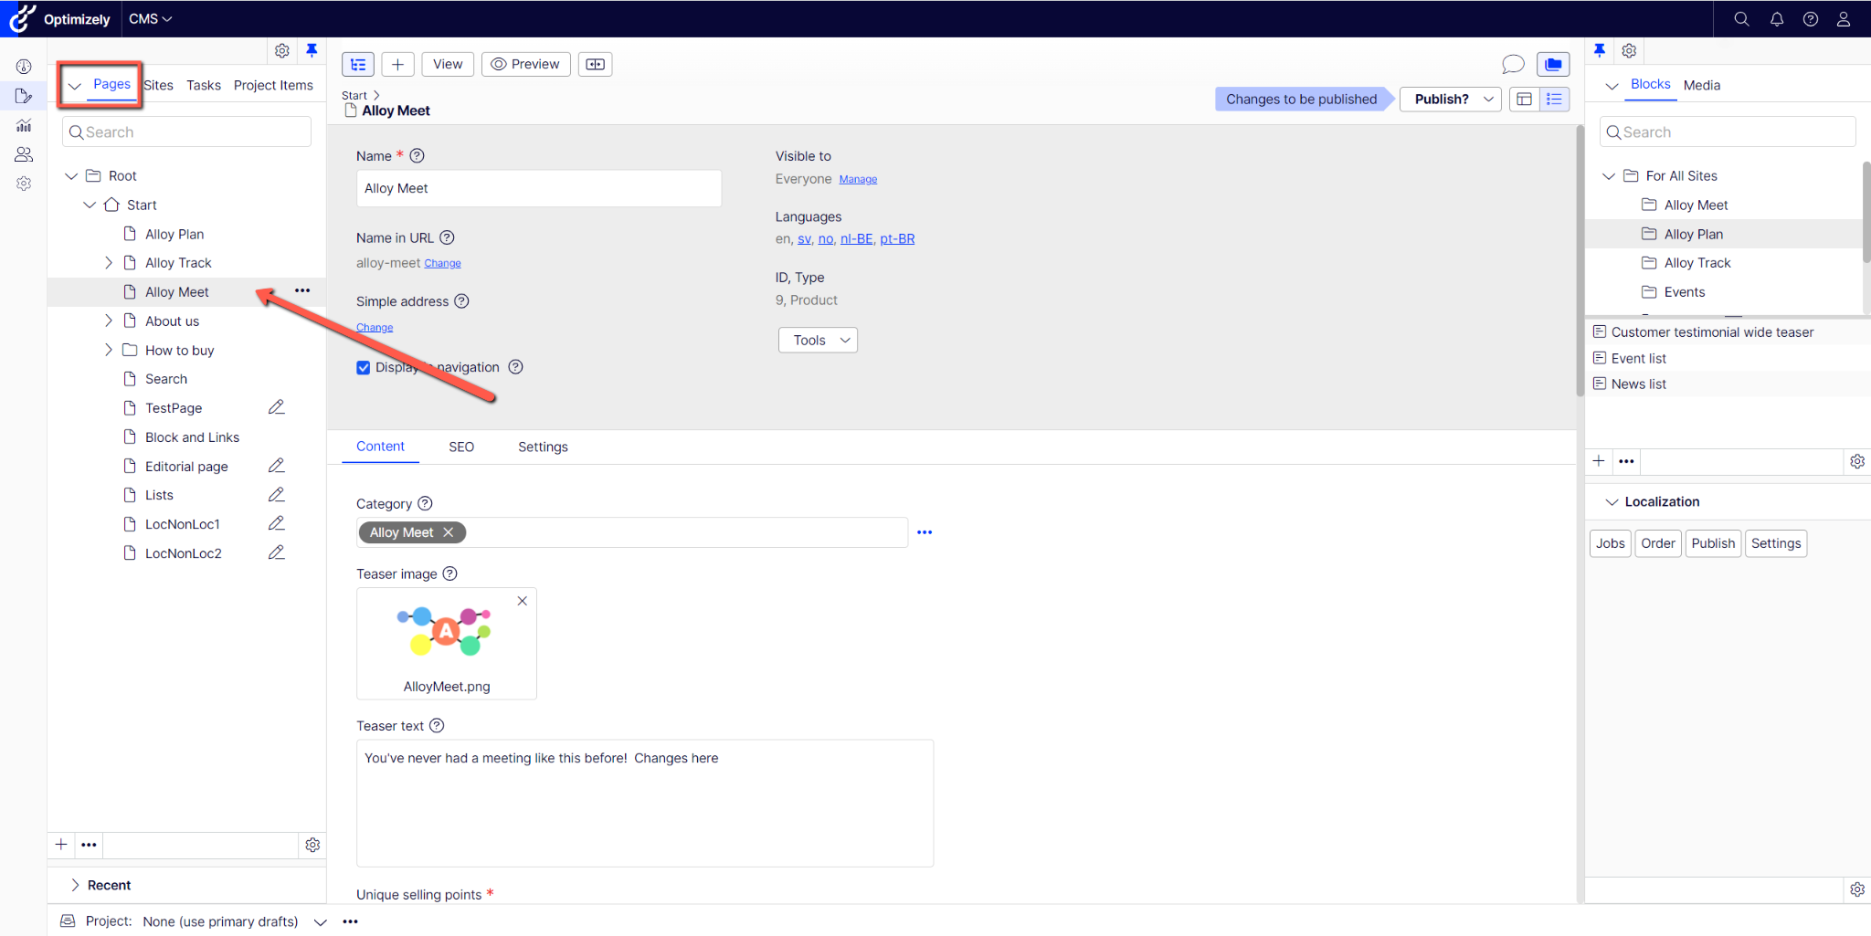Remove the Alloy Meet category tag
Viewport: 1871px width, 936px height.
(449, 532)
